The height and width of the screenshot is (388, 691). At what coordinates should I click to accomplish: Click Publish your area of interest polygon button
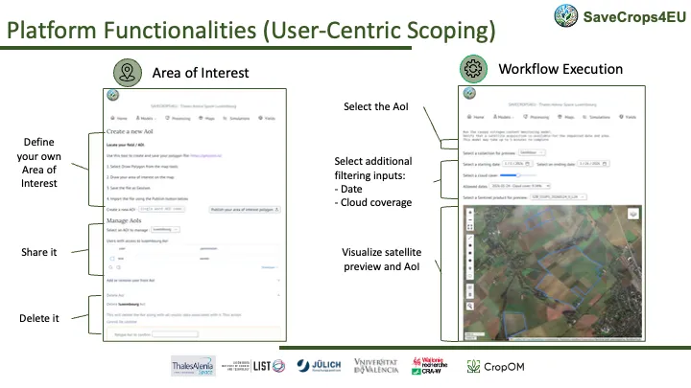pyautogui.click(x=245, y=210)
